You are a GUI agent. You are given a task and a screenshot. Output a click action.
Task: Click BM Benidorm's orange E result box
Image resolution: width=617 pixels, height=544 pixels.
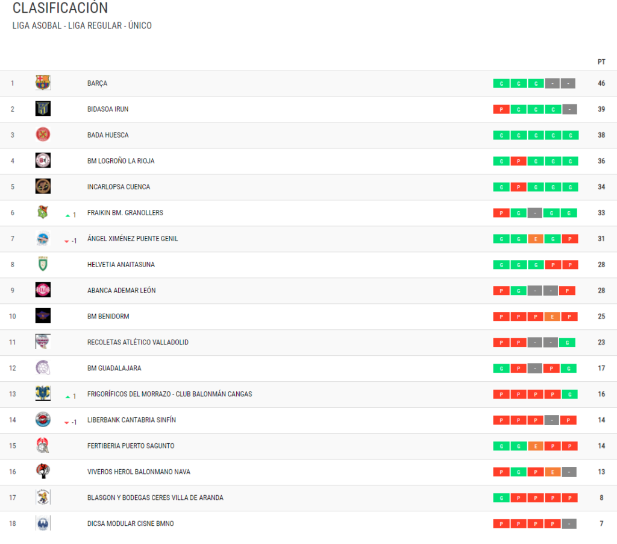(x=553, y=317)
